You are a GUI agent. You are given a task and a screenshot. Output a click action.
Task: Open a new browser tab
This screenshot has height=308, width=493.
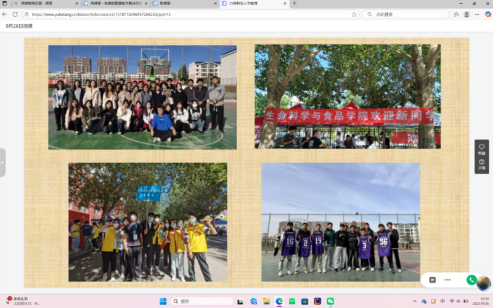[x=295, y=4]
